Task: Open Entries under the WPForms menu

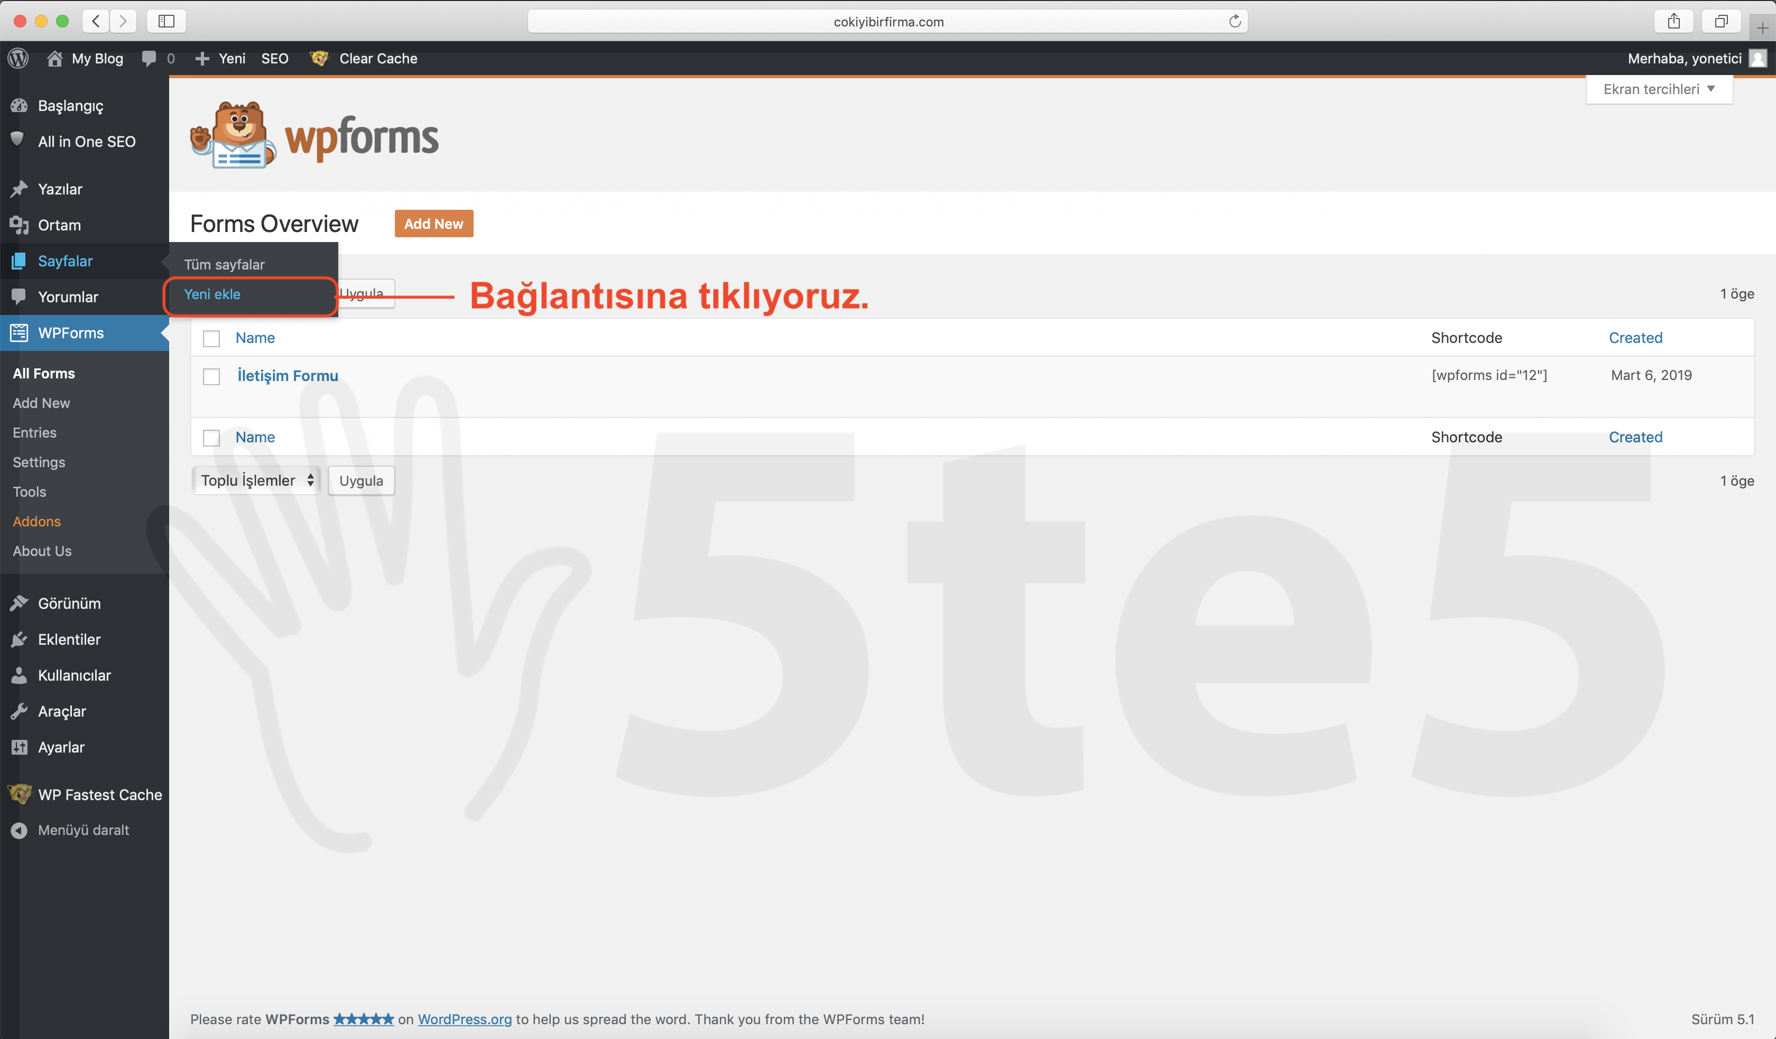Action: (x=34, y=433)
